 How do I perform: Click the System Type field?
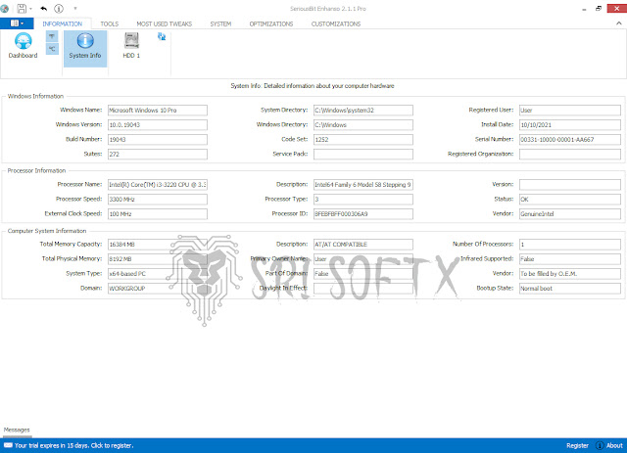[158, 274]
